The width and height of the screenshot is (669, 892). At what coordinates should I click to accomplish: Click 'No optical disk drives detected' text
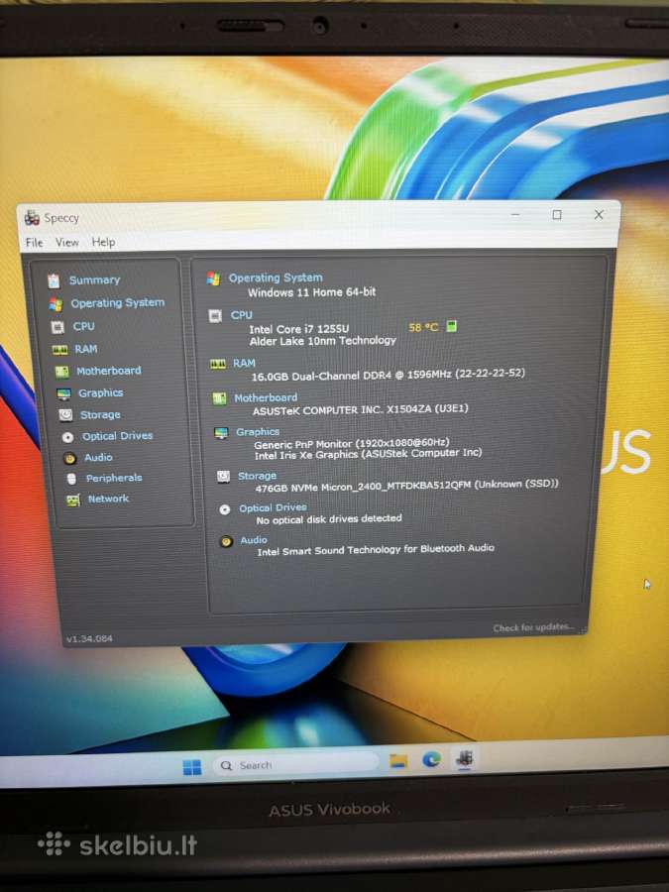(x=329, y=519)
